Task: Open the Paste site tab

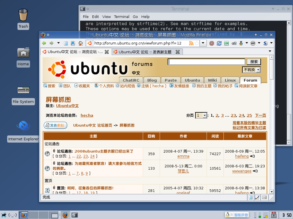Action: 171,80
